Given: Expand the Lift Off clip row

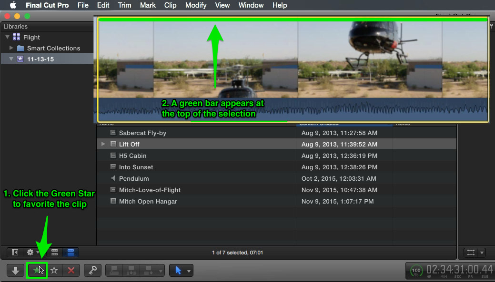Looking at the screenshot, I should click(x=103, y=144).
